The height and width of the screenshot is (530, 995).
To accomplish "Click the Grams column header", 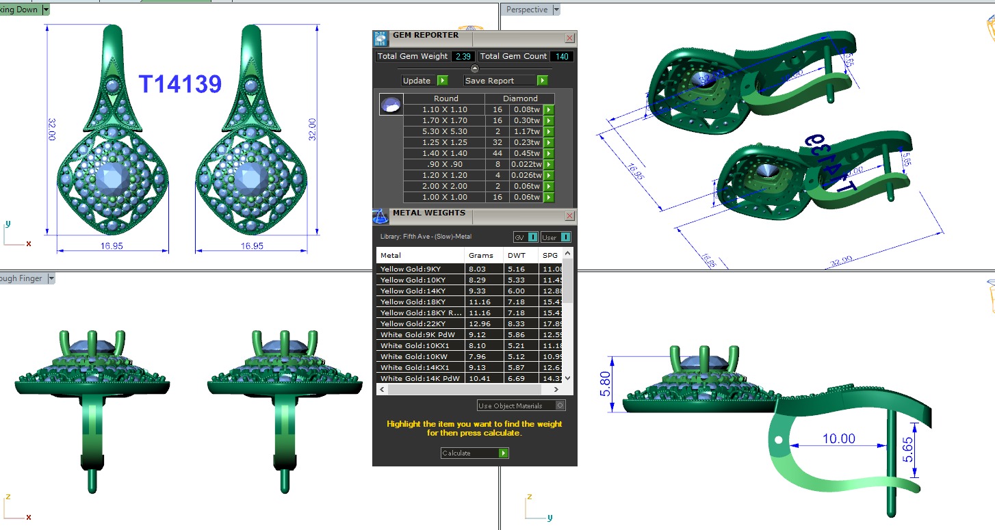I will (480, 255).
